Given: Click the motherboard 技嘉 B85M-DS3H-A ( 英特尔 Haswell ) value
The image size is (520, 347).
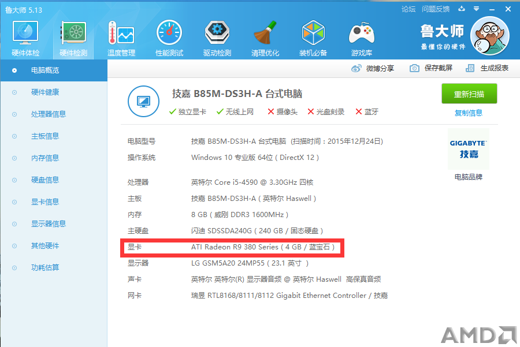Looking at the screenshot, I should [254, 199].
